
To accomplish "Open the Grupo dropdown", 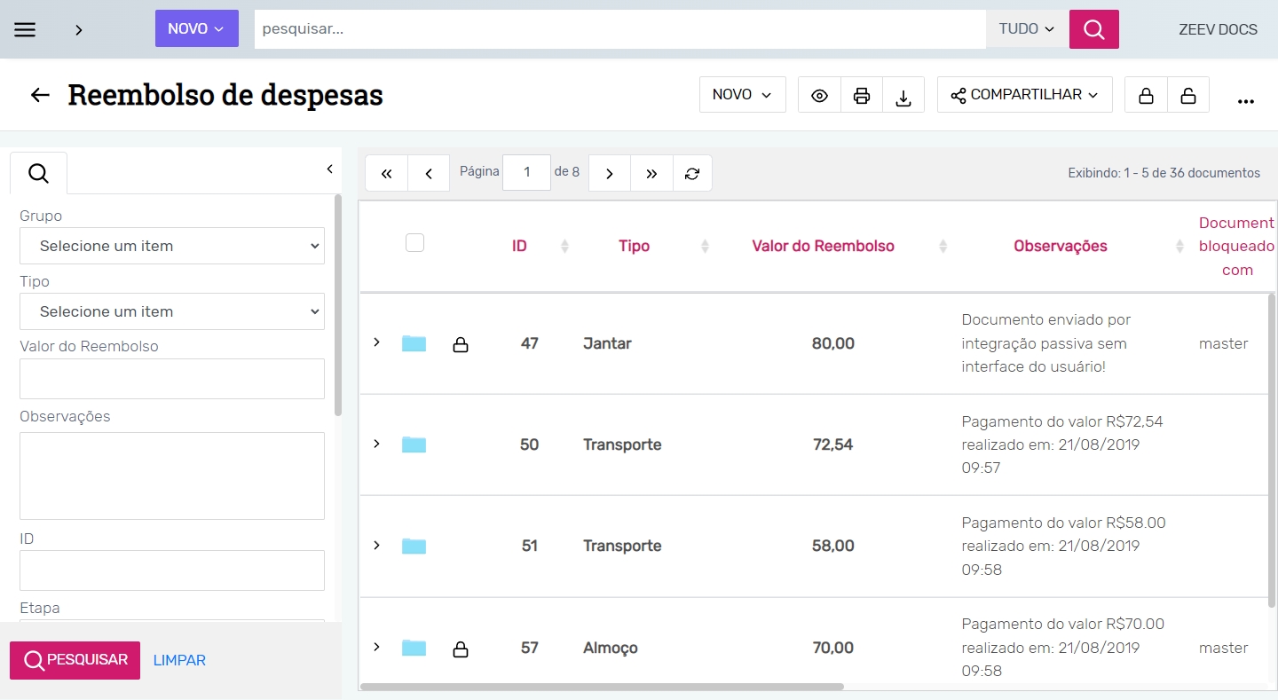I will pyautogui.click(x=172, y=246).
